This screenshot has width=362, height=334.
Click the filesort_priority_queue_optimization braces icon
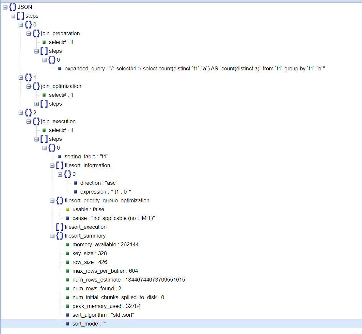(60, 200)
